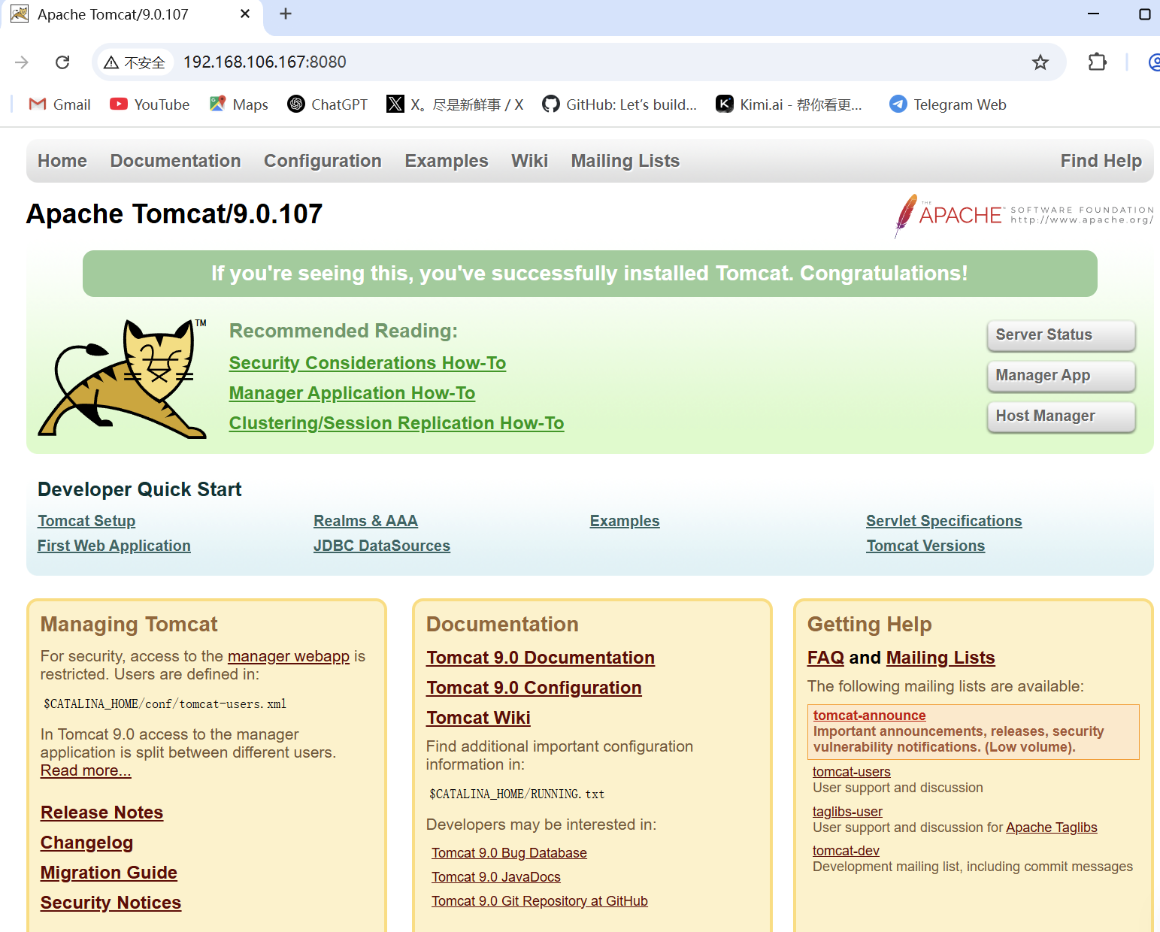Open the Apache Taglibs link
Screen dimensions: 1160x932
coord(1051,828)
